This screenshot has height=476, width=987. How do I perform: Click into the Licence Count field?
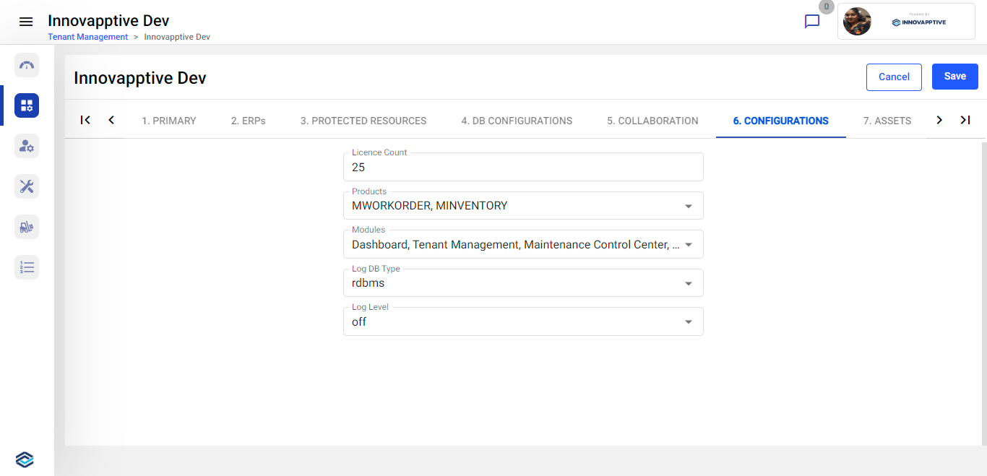[523, 167]
